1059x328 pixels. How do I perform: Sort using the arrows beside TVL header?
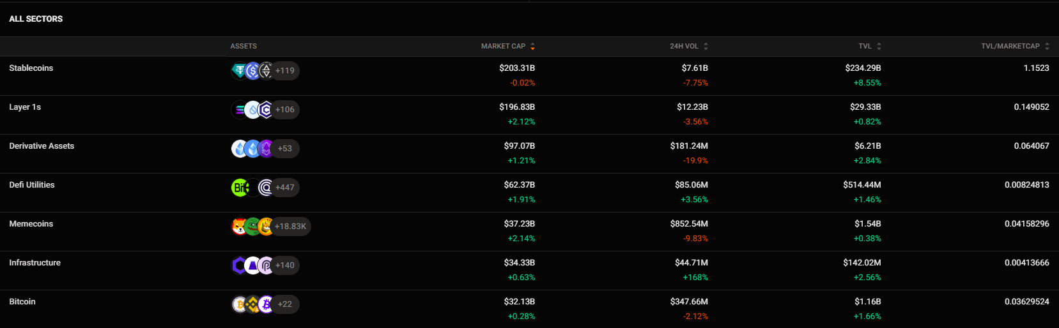(879, 47)
